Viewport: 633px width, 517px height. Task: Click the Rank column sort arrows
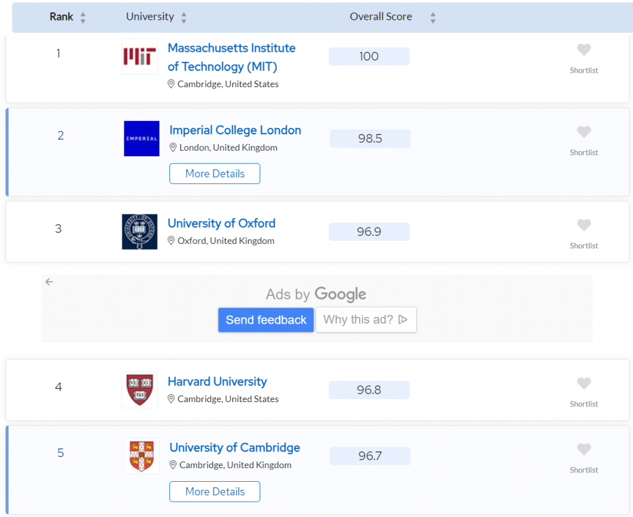click(x=81, y=17)
